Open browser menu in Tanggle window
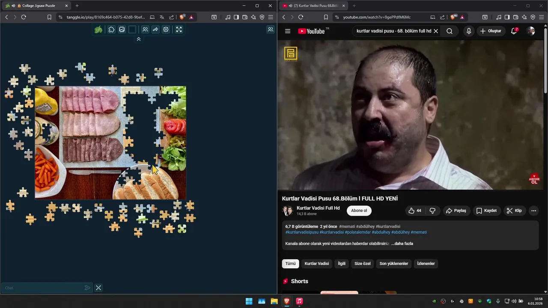 (x=271, y=17)
